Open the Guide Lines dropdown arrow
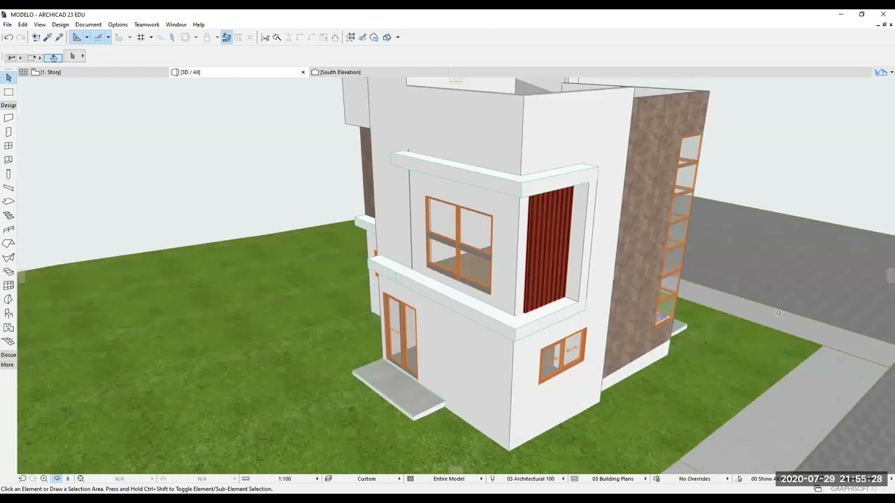 [x=87, y=37]
